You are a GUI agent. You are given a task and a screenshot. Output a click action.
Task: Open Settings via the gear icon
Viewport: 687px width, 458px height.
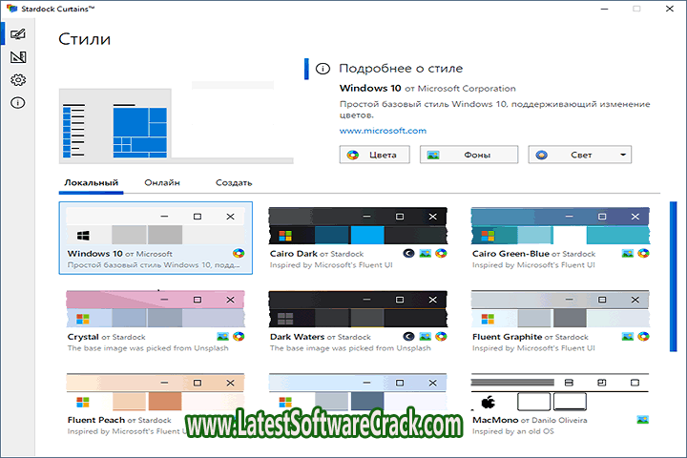click(17, 81)
